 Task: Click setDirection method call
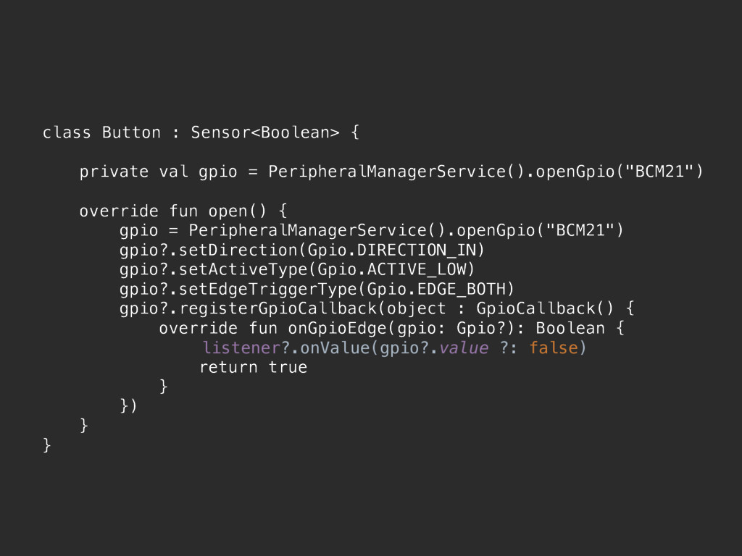[238, 250]
